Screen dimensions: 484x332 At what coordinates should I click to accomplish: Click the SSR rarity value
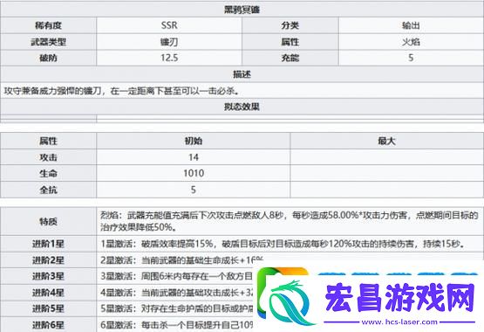(169, 25)
